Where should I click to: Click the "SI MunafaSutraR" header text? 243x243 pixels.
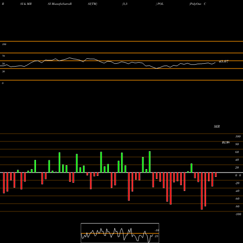point(60,4)
